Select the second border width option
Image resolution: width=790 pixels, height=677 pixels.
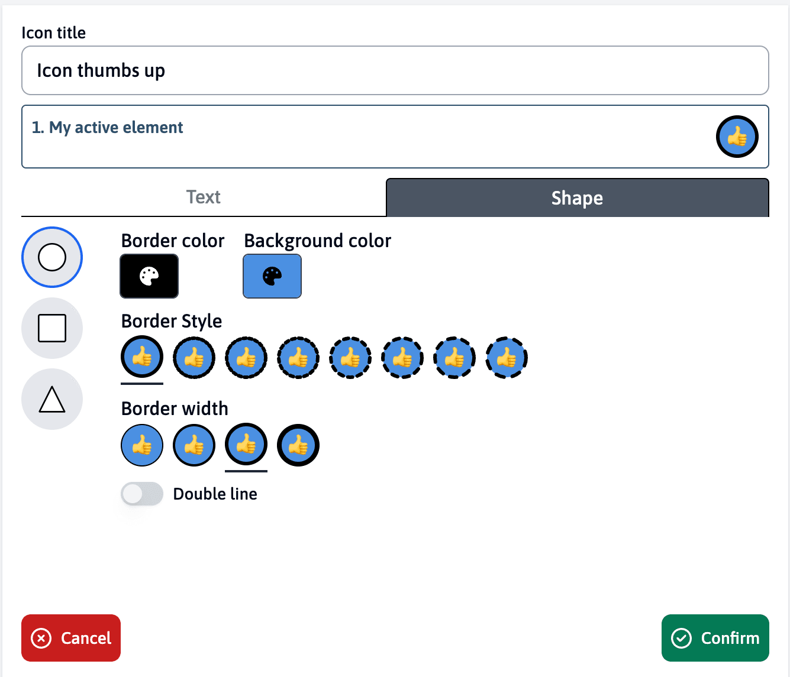coord(194,445)
